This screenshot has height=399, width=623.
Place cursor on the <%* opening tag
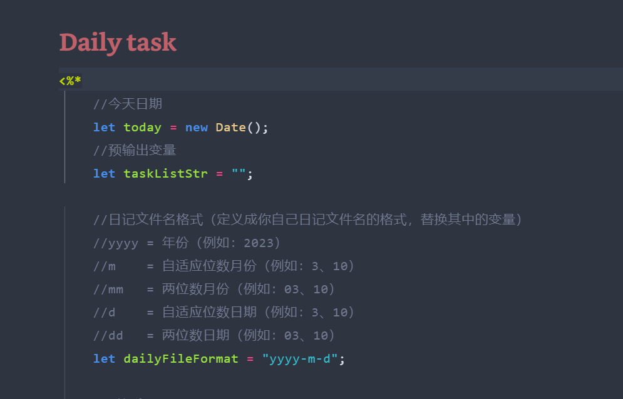70,81
